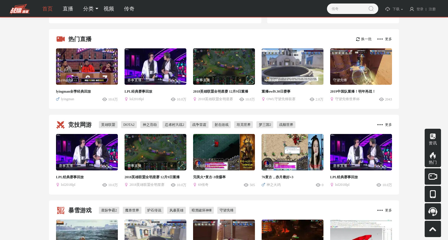Open 完美火*复古-3倍爆率 stream thumbnail
The image size is (448, 240).
[x=224, y=152]
